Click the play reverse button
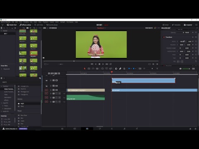 click(96, 64)
